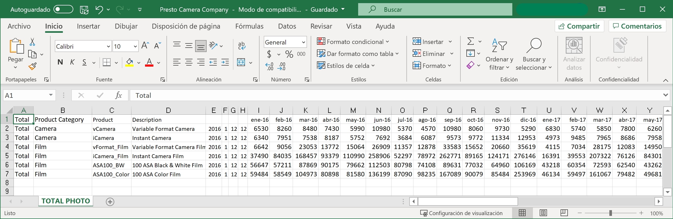Screen dimensions: 673x219
Task: Open the Fórmulas ribbon tab
Action: point(249,26)
